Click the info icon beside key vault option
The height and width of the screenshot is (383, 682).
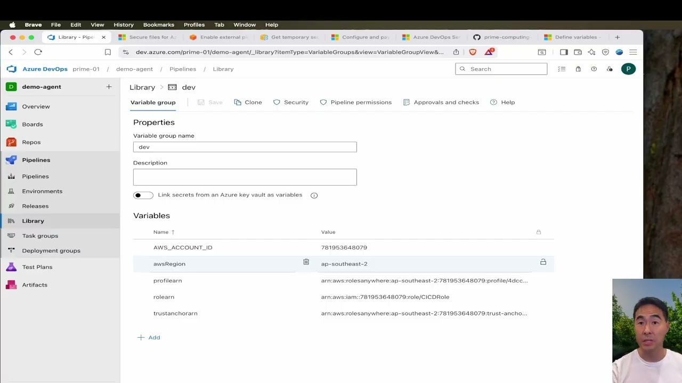[314, 195]
